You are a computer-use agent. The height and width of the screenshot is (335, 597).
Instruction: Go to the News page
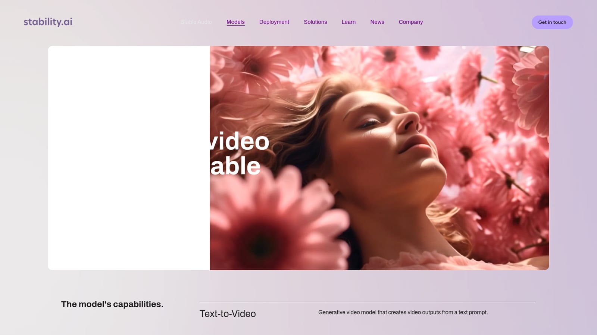(x=377, y=22)
